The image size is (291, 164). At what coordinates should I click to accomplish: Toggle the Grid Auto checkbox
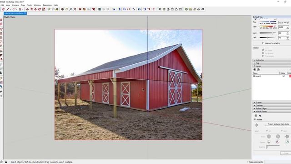(x=282, y=131)
